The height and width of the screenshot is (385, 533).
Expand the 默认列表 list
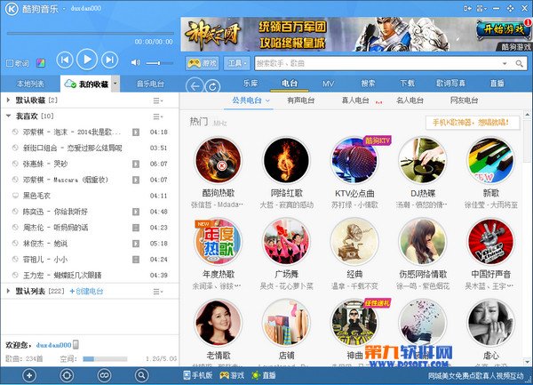tap(8, 291)
